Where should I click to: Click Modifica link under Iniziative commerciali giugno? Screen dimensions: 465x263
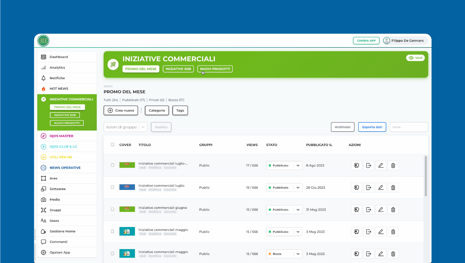click(x=155, y=212)
